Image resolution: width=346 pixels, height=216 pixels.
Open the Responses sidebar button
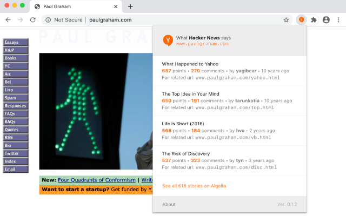tap(16, 106)
